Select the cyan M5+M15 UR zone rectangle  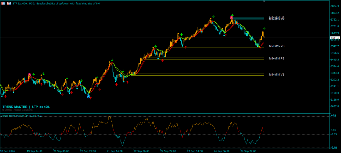tap(248, 18)
